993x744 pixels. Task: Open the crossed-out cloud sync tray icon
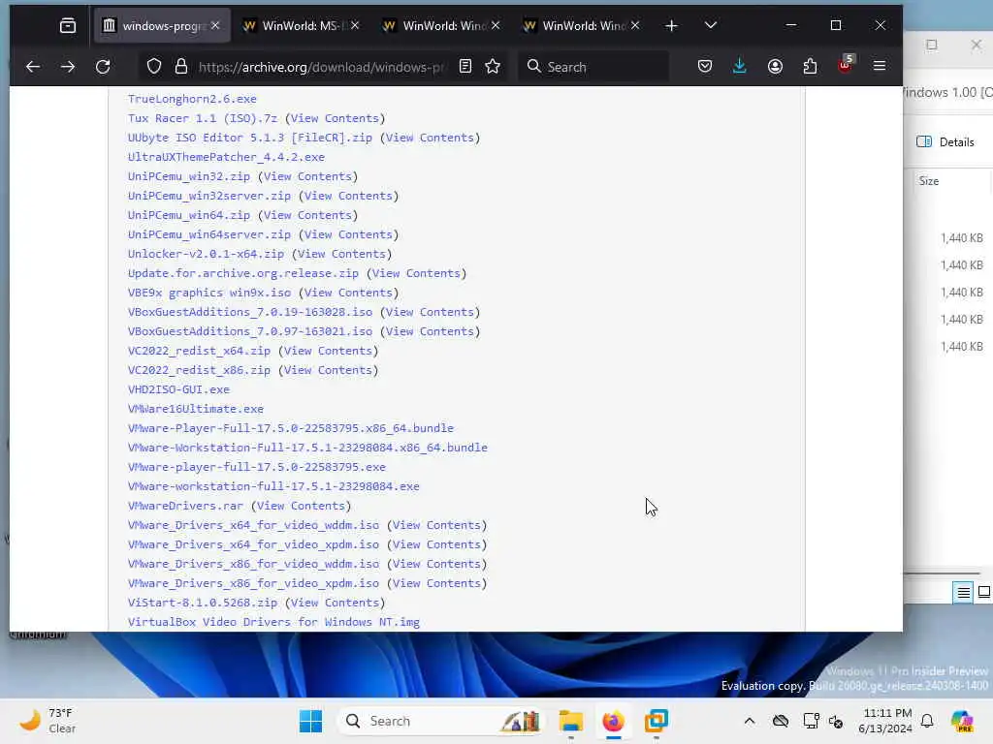tap(781, 721)
